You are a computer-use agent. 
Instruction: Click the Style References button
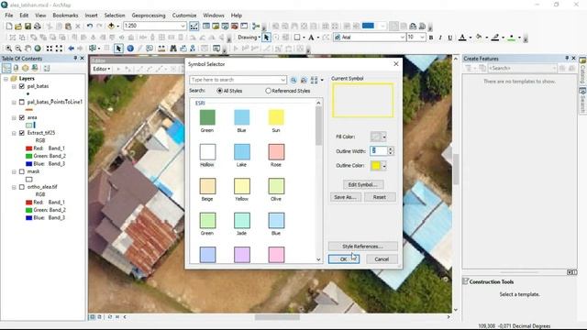click(x=363, y=247)
